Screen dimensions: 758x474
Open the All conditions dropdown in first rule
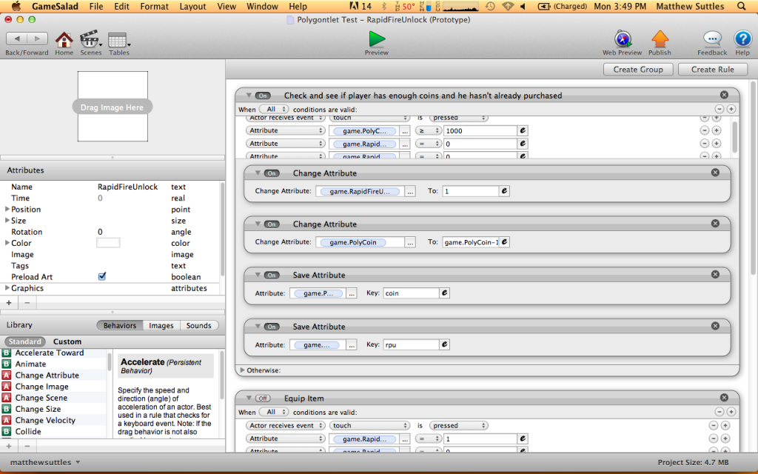click(x=272, y=110)
